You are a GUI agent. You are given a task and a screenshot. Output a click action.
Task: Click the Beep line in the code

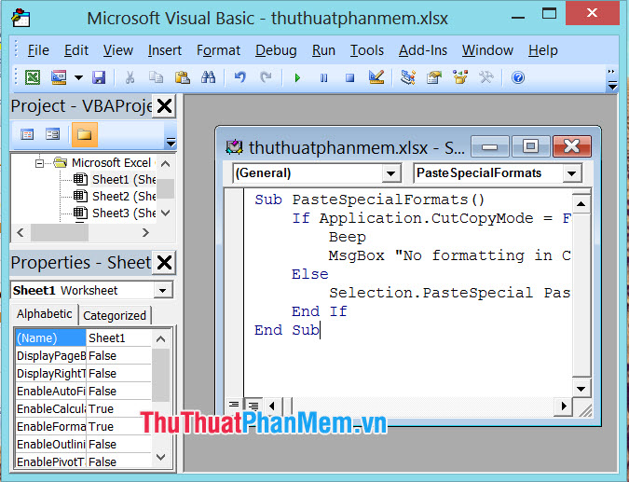[x=347, y=237]
